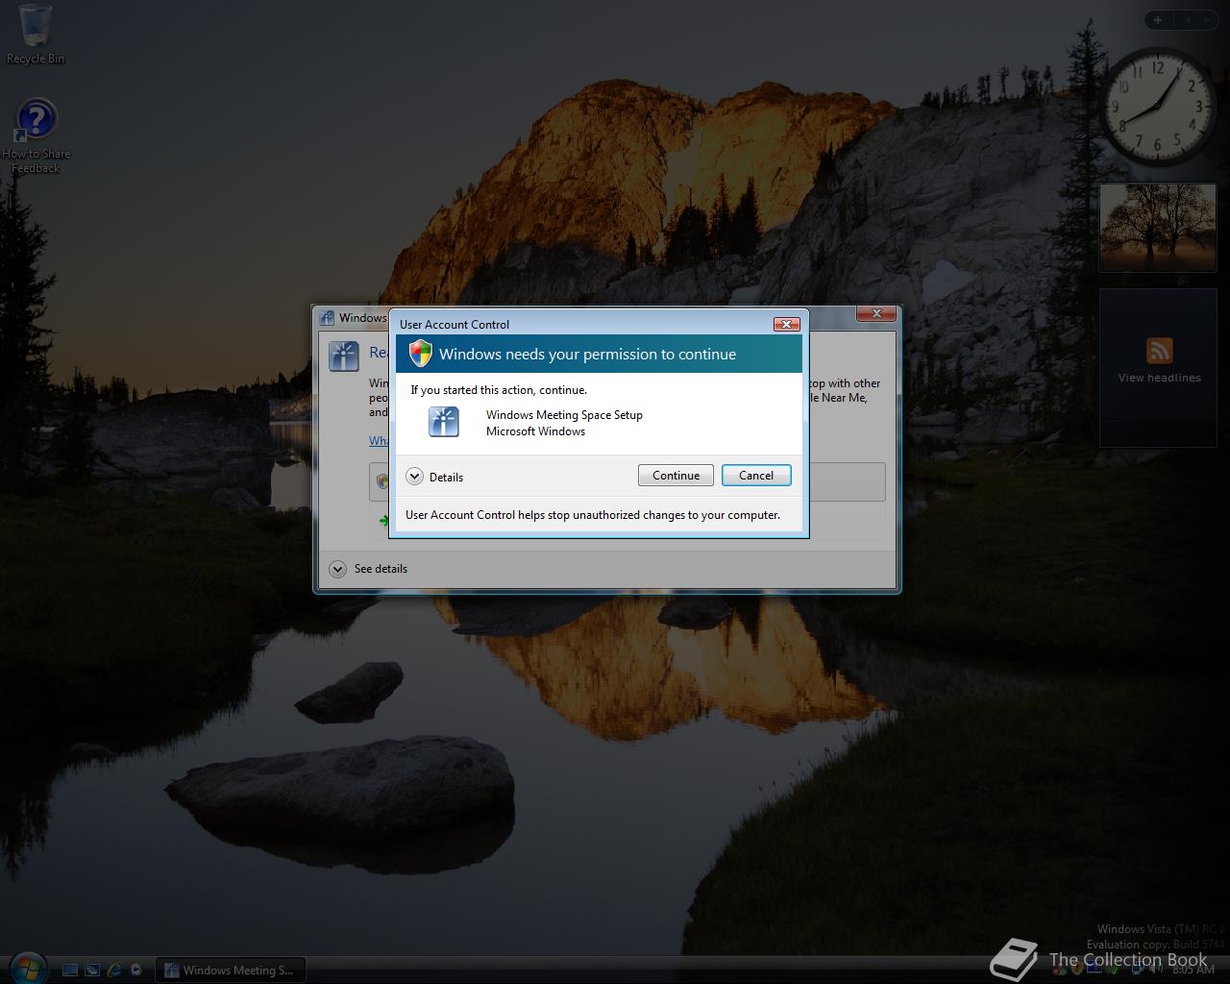Select Windows Meeting Space taskbar button
Screen dimensions: 1230x984
pos(231,971)
